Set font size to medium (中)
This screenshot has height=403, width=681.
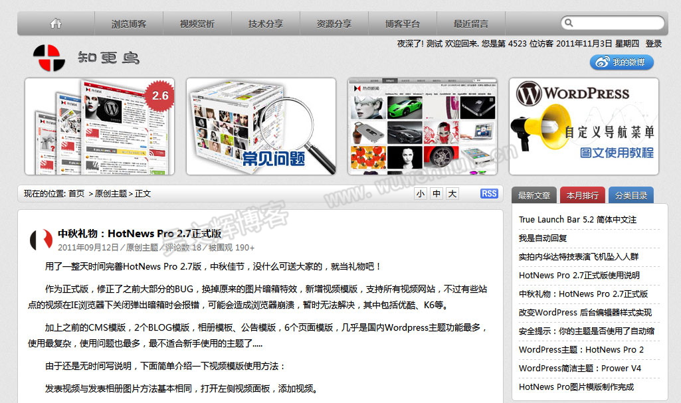click(x=436, y=194)
